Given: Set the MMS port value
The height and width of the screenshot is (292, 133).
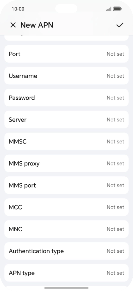Looking at the screenshot, I should tap(66, 185).
